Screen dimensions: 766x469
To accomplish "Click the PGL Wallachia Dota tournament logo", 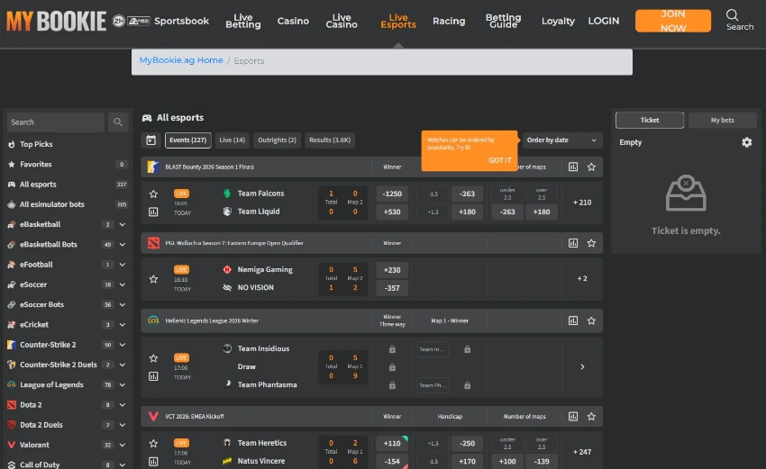I will point(153,243).
